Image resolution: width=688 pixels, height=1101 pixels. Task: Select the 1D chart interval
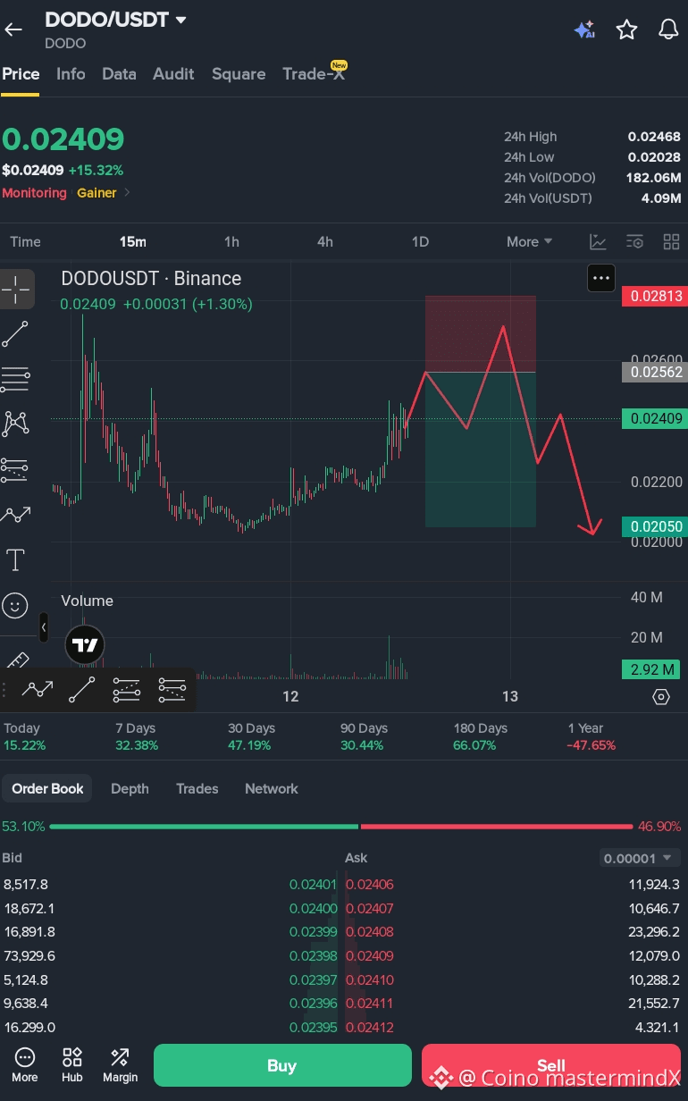point(420,242)
